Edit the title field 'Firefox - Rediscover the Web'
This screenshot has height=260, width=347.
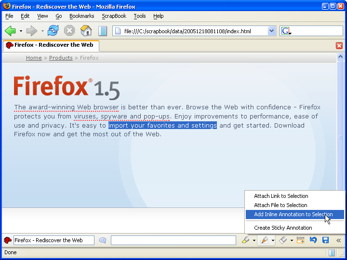click(54, 240)
